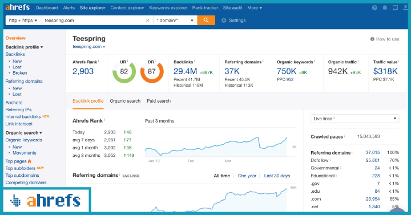This screenshot has height=215, width=411.
Task: Click traffic value $318K
Action: coord(385,71)
